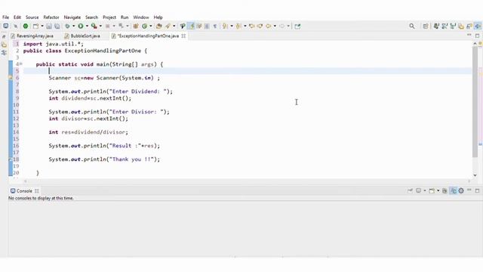Open the Help menu
483x272 pixels.
[158, 17]
